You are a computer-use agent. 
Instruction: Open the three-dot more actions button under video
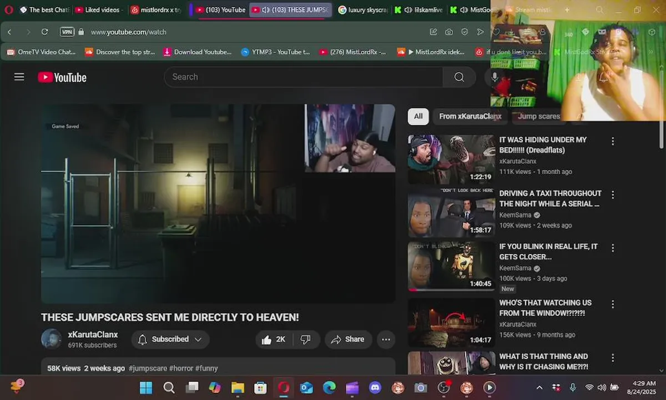pos(386,339)
